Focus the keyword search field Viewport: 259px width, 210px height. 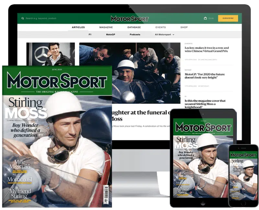click(41, 18)
